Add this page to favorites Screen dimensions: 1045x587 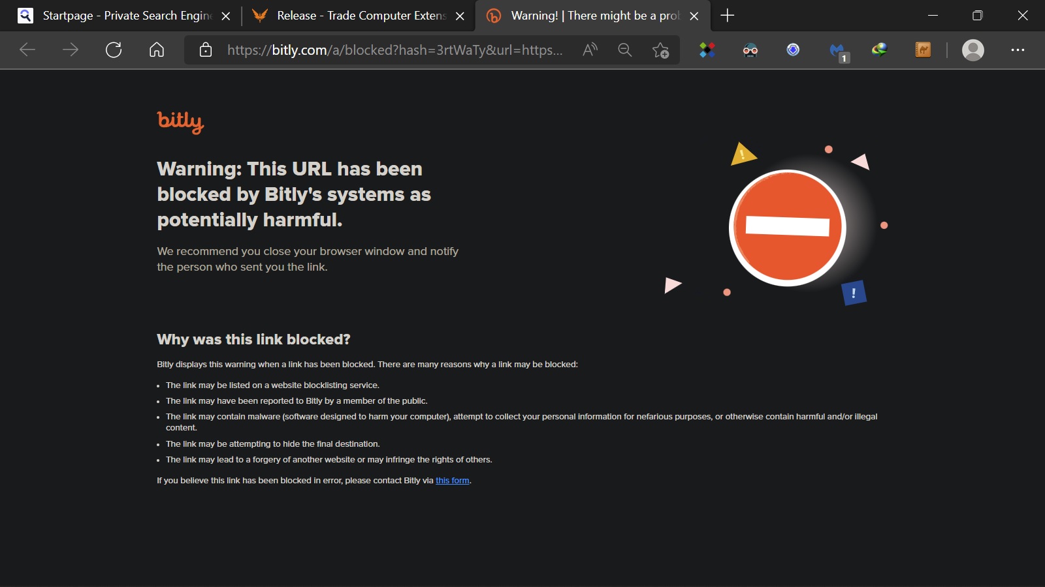pos(660,50)
